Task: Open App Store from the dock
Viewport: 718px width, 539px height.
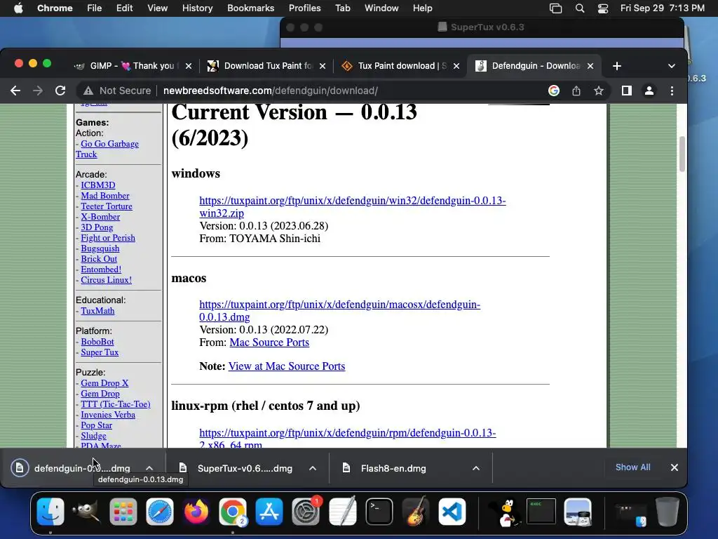Action: coord(269,512)
